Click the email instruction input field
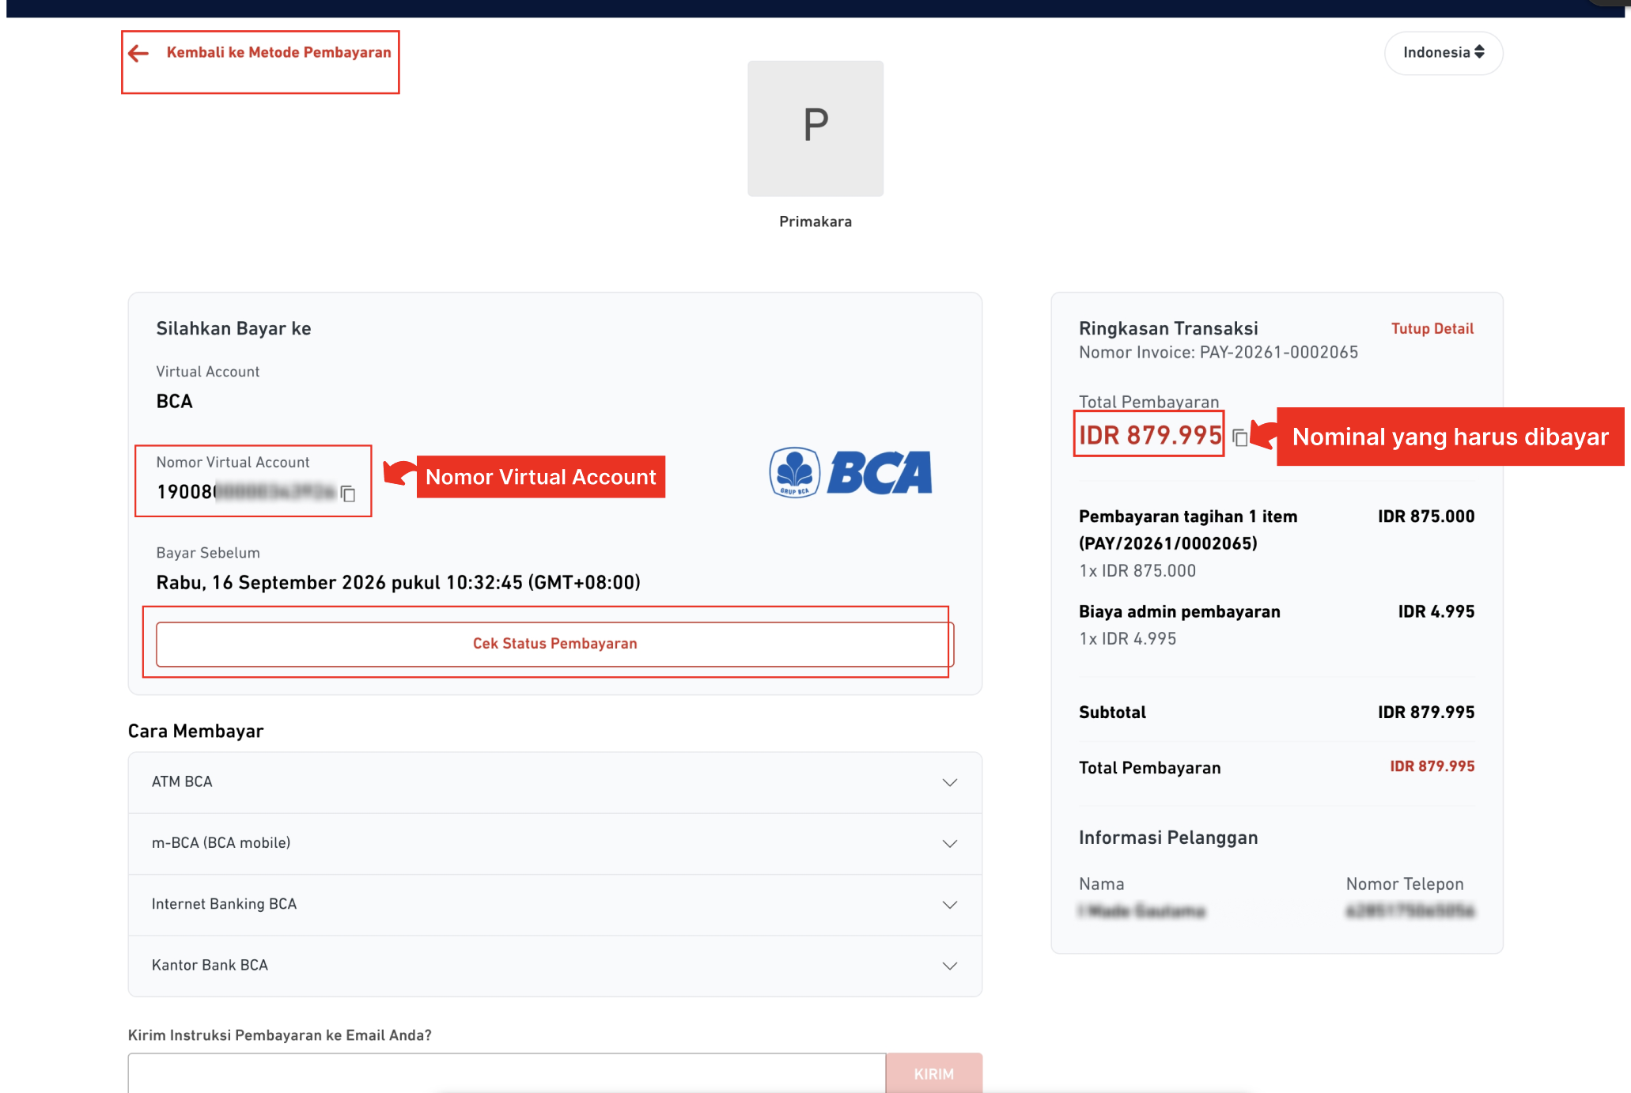 click(507, 1073)
